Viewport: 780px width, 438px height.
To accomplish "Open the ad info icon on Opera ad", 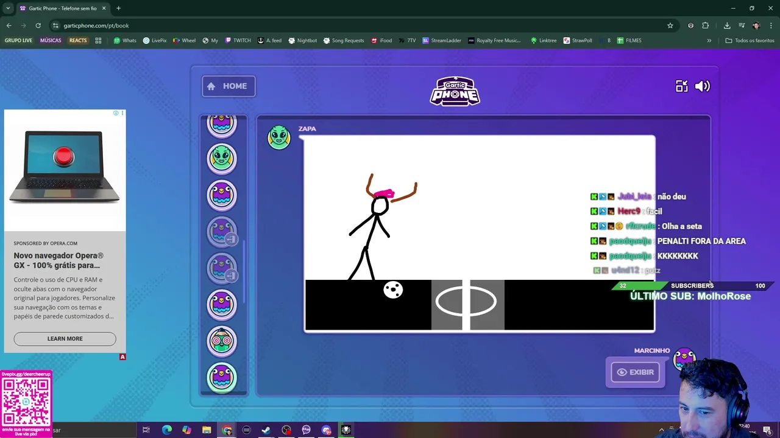I will tap(116, 113).
